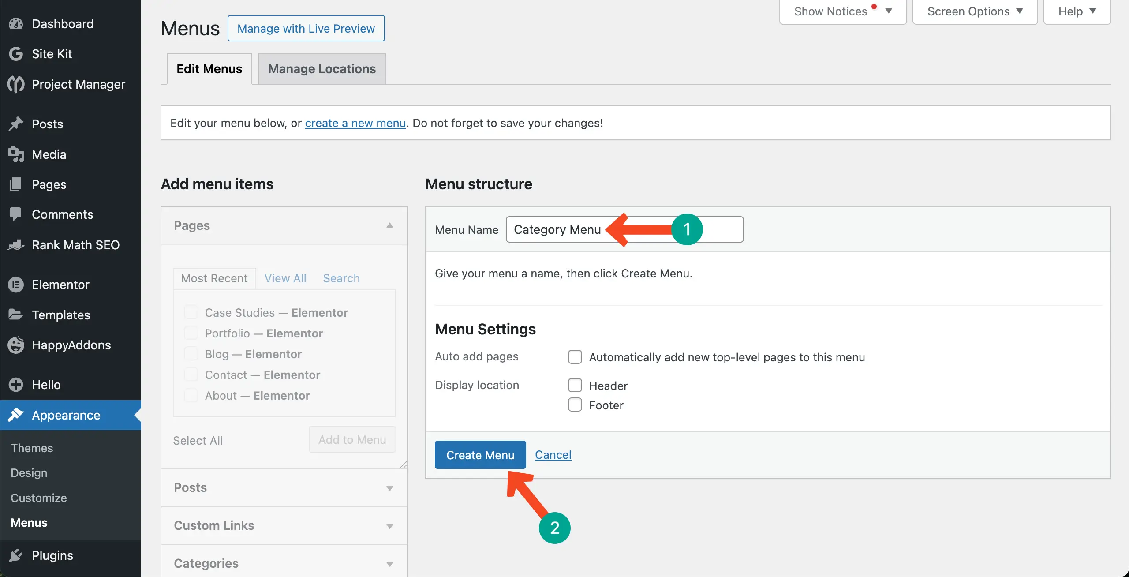
Task: Open the HappyAddons sidebar menu
Action: [x=71, y=345]
